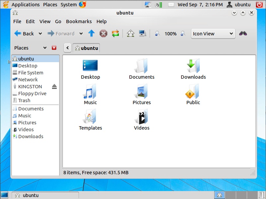This screenshot has width=266, height=199.
Task: Eject the KINGSTON drive
Action: pos(54,87)
